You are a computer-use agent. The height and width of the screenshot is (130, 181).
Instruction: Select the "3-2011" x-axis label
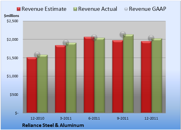click(x=66, y=118)
